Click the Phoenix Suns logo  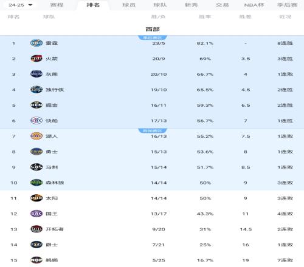click(x=36, y=198)
